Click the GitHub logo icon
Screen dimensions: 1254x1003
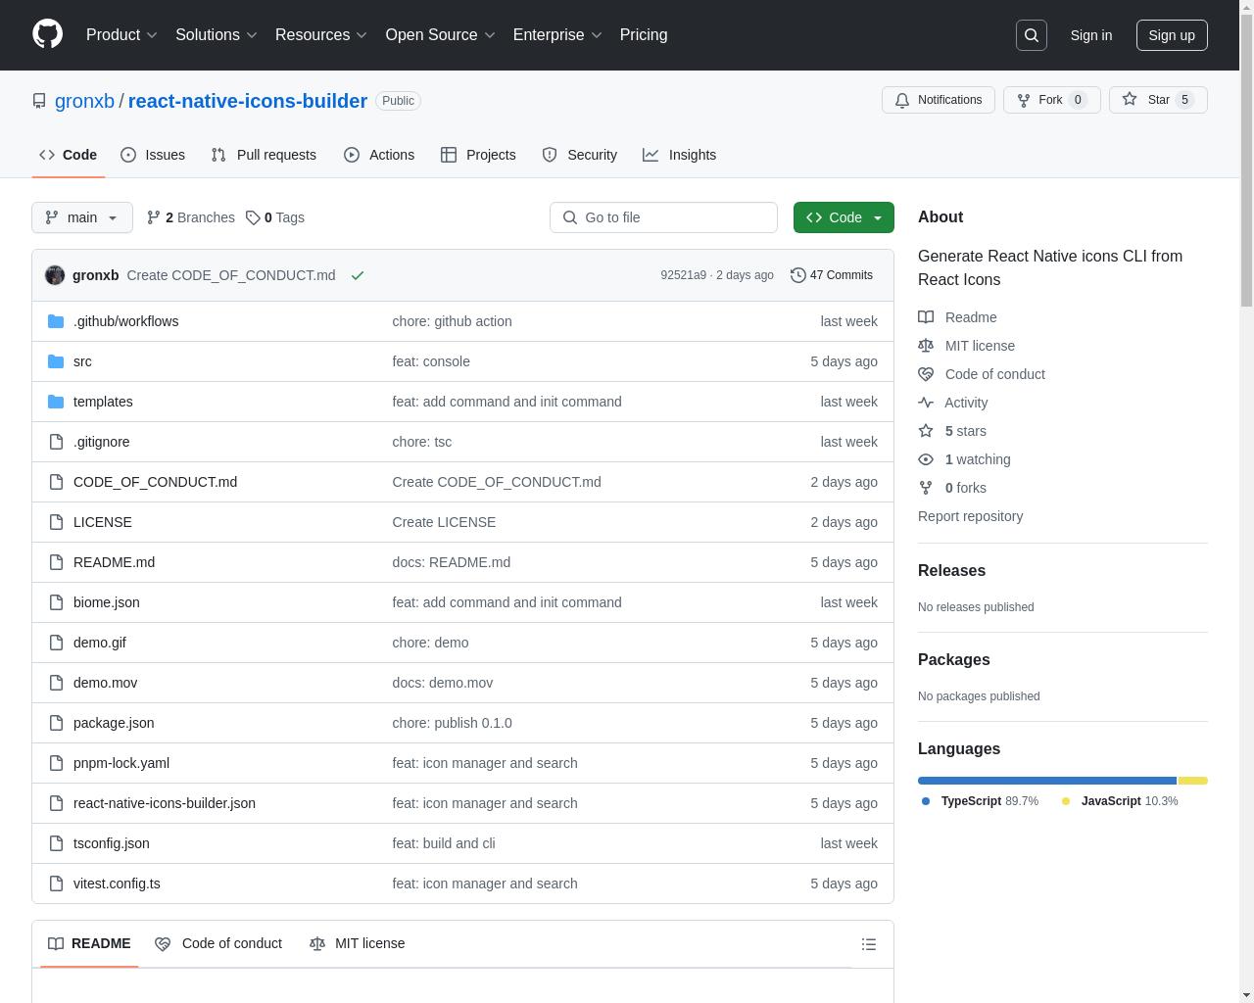tap(47, 34)
